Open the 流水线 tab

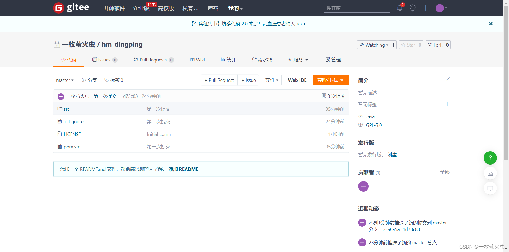pos(262,60)
